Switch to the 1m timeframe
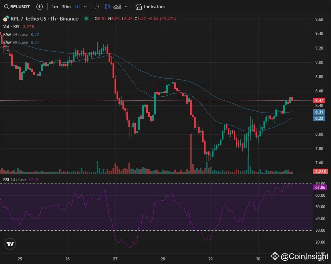 (x=55, y=7)
